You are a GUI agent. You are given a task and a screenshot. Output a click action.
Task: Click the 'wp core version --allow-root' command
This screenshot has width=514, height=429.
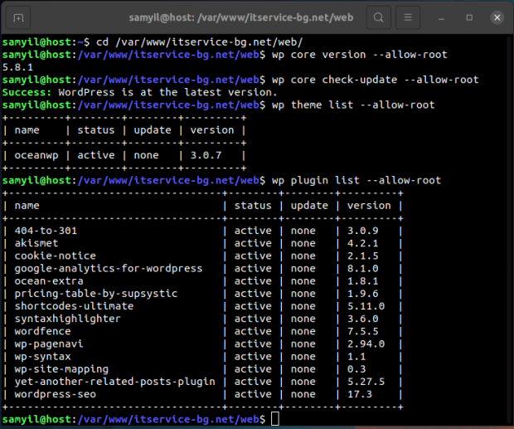click(x=359, y=55)
